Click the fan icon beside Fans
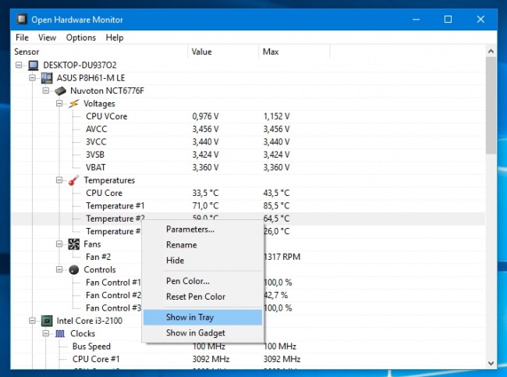This screenshot has height=377, width=507. pyautogui.click(x=74, y=244)
